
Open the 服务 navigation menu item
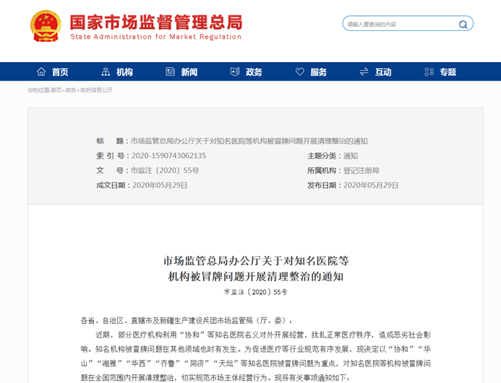[x=319, y=71]
